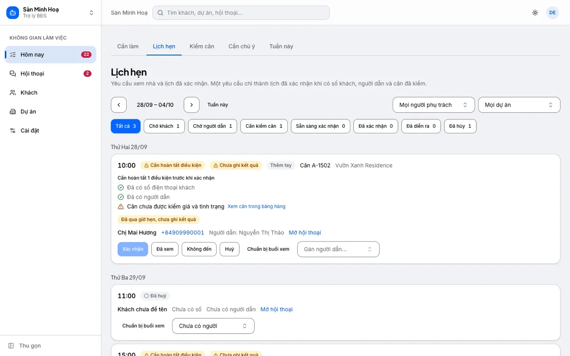Go to next week with right chevron

tap(191, 105)
